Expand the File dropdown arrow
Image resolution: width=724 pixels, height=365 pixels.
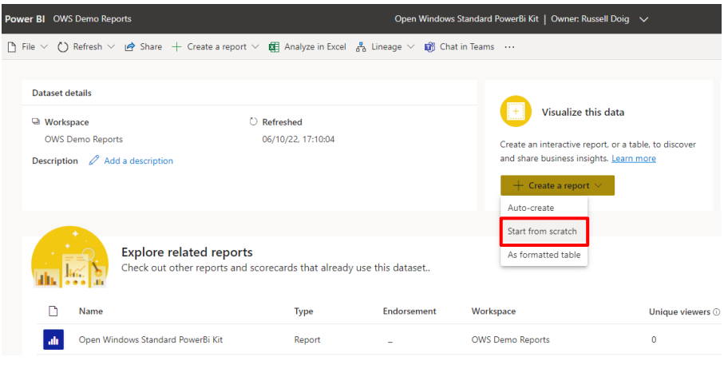click(x=44, y=46)
